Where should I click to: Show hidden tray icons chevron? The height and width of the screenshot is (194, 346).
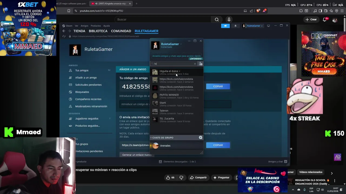[293, 189]
